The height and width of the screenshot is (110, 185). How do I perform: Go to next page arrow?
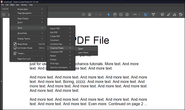(90, 14)
